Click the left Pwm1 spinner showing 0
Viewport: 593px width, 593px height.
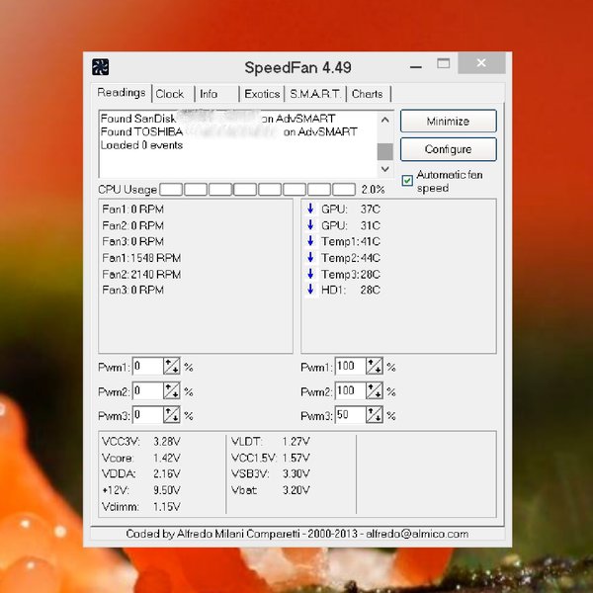tap(172, 367)
